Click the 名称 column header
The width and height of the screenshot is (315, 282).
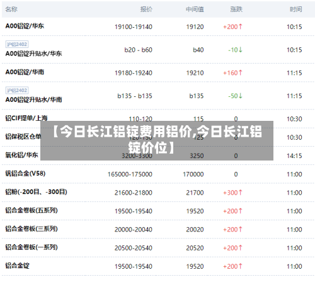point(11,9)
